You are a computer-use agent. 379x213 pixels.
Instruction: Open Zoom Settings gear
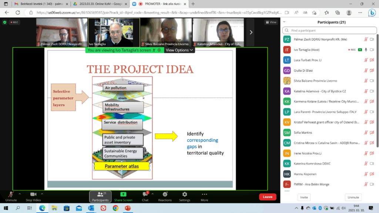pyautogui.click(x=184, y=196)
